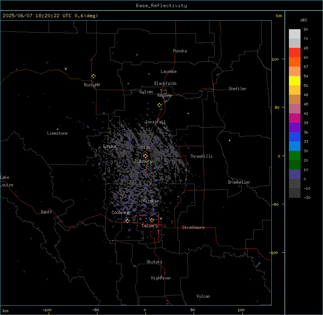Click the 2025/06/07 18:20:22 UTC timestamp

(37, 16)
